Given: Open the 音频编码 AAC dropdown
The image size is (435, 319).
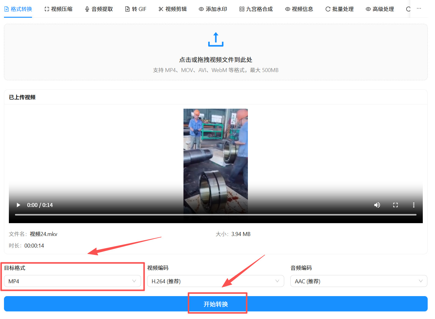Looking at the screenshot, I should click(359, 281).
